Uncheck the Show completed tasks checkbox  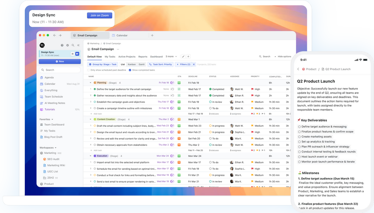click(130, 70)
